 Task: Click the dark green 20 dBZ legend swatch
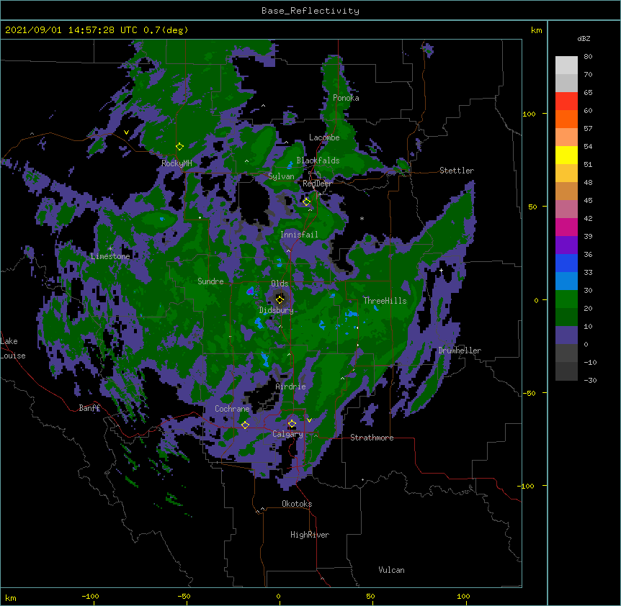566,317
